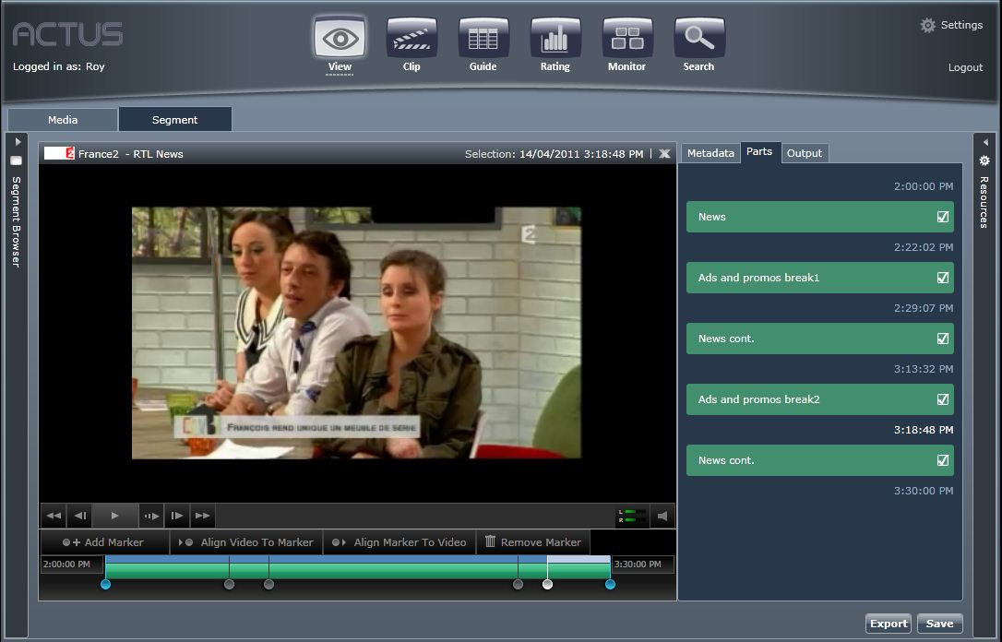Click the first gray timeline marker
Image resolution: width=1002 pixels, height=642 pixels.
click(230, 584)
